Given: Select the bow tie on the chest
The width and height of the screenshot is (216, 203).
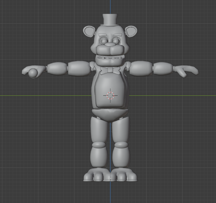Looking at the screenshot, I should [x=110, y=70].
